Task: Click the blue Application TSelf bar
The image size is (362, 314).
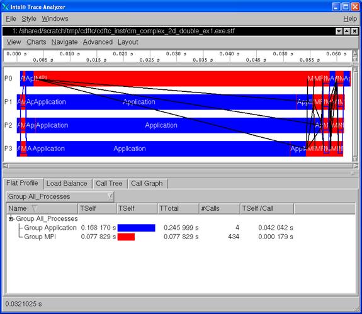Action: click(x=136, y=228)
